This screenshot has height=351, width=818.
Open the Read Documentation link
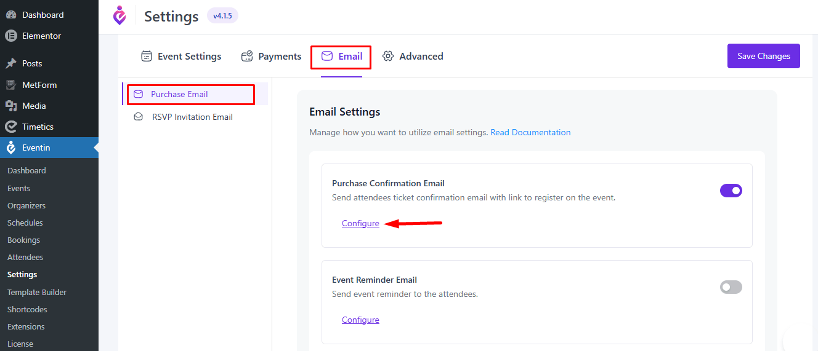(x=530, y=132)
